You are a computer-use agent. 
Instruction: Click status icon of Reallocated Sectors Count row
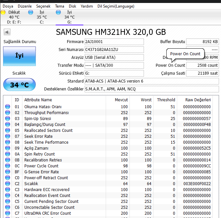point(8,130)
